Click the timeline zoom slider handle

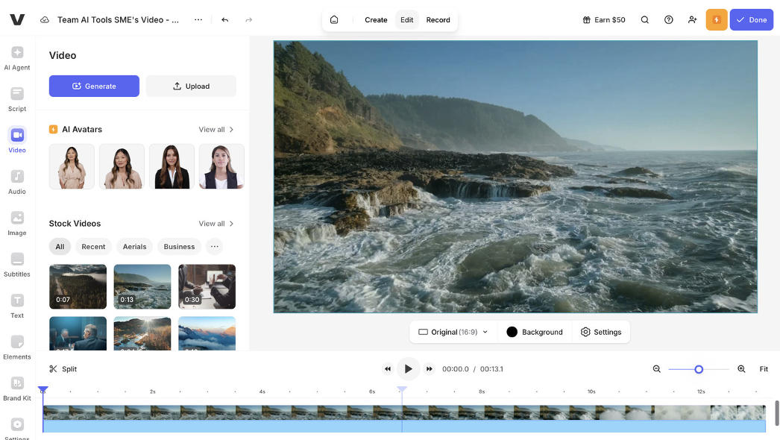click(x=699, y=369)
